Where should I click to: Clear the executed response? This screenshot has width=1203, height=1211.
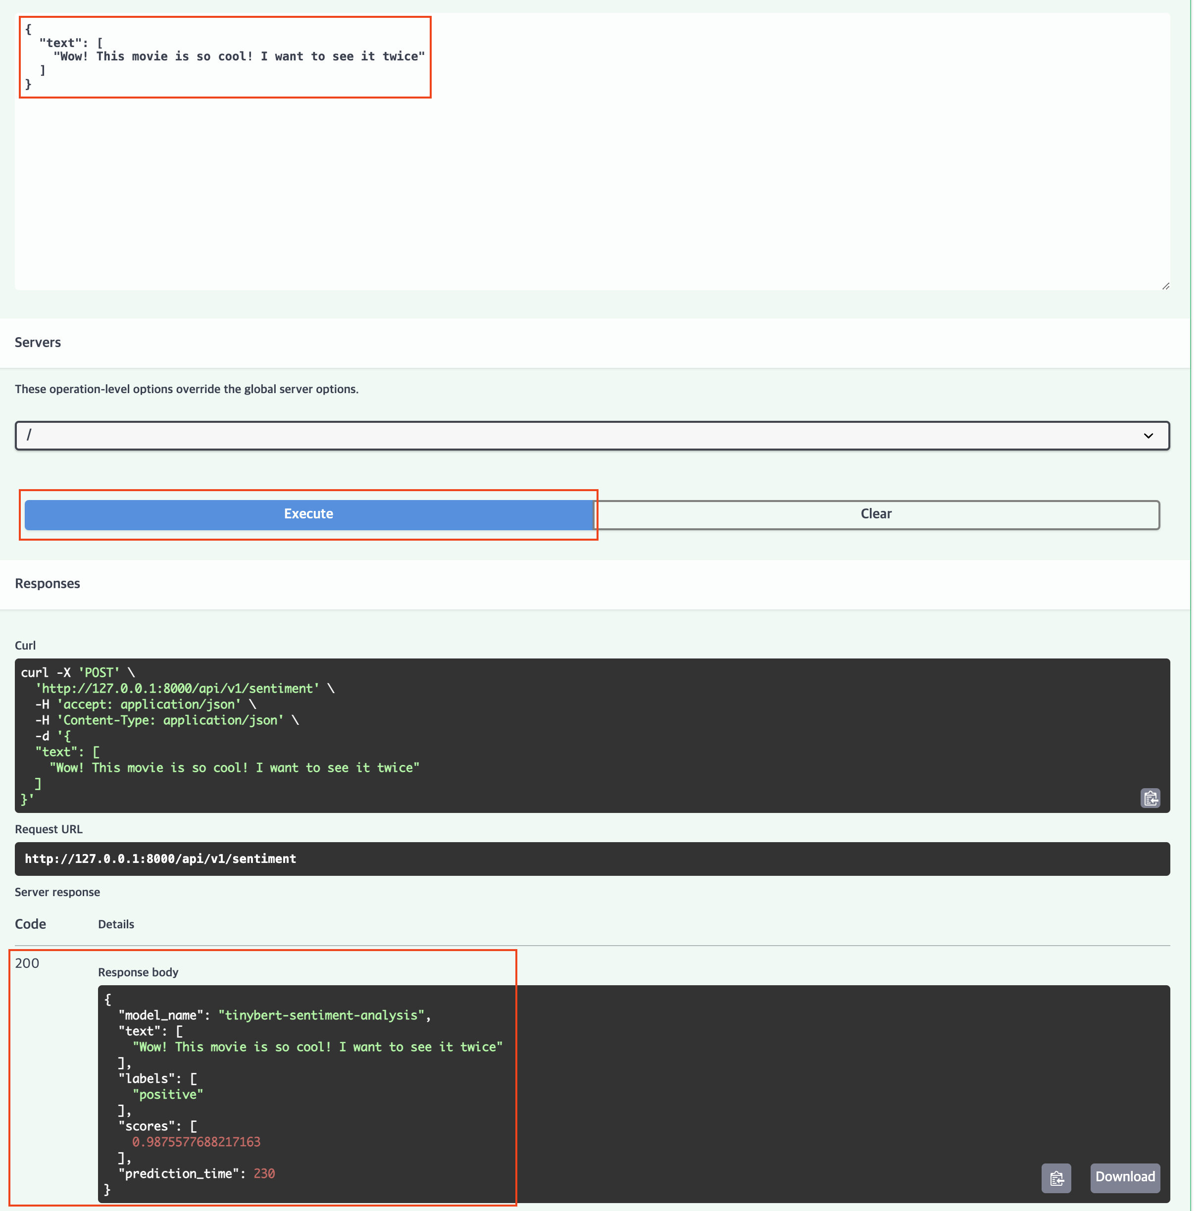(876, 514)
